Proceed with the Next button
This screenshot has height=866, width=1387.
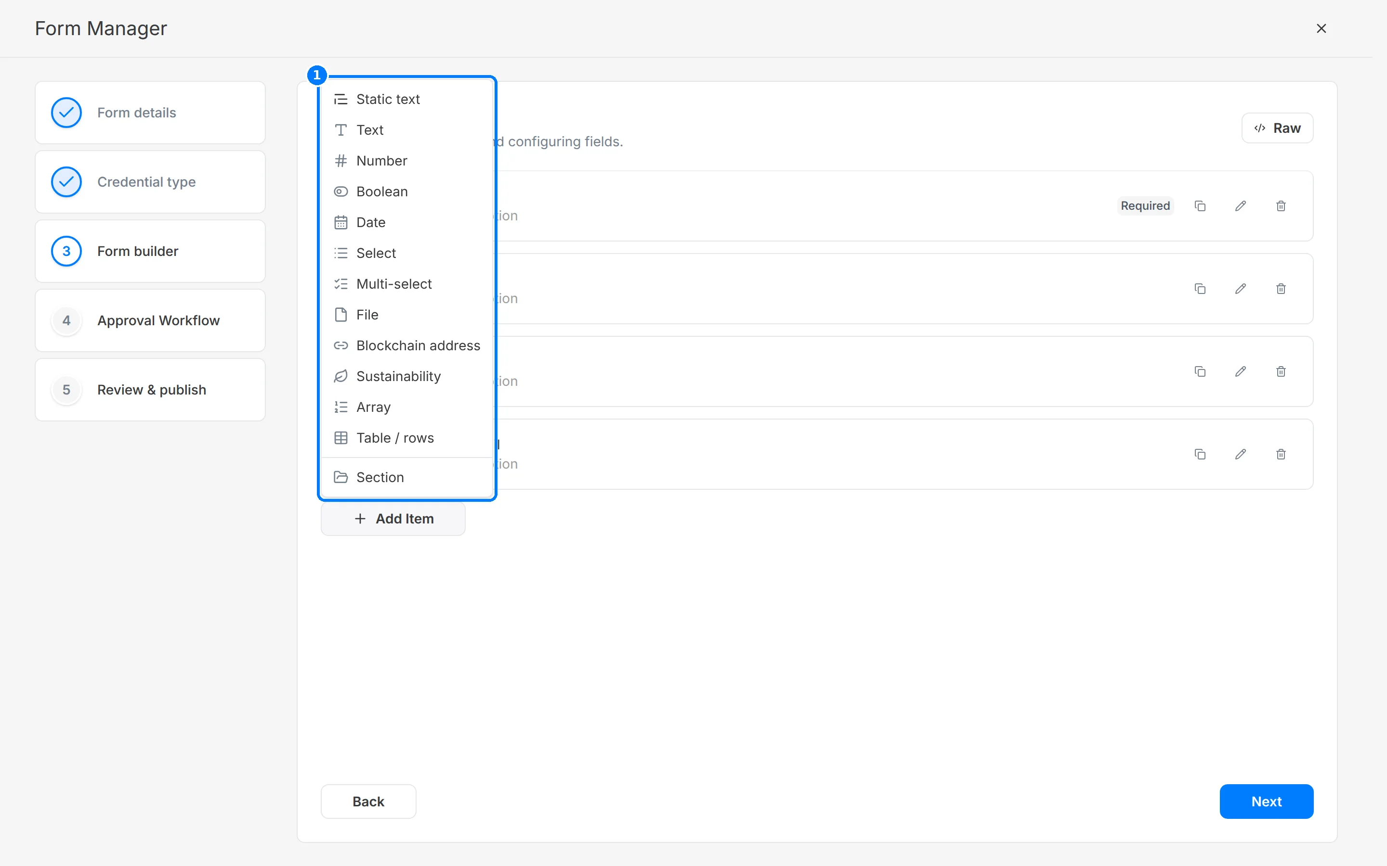pyautogui.click(x=1266, y=801)
